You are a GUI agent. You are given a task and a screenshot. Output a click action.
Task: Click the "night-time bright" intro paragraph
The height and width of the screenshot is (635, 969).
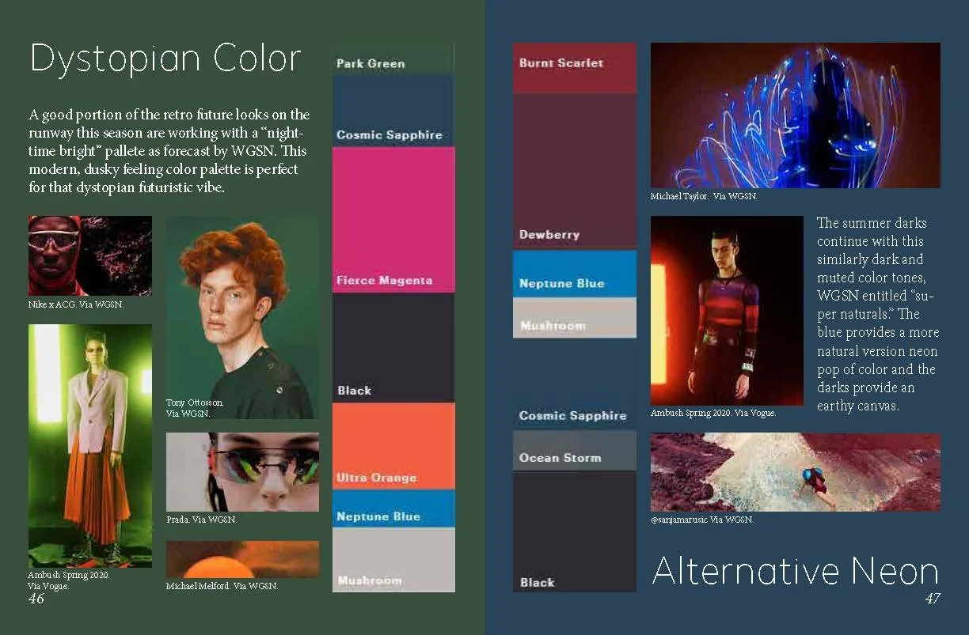coord(169,153)
